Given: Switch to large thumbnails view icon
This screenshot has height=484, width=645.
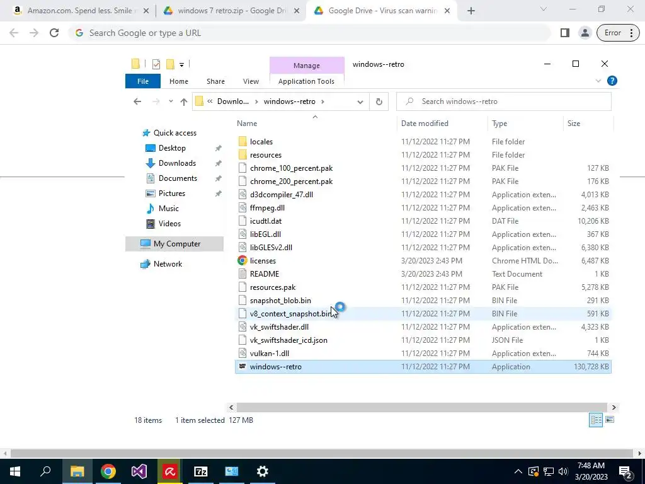Looking at the screenshot, I should click(x=610, y=420).
